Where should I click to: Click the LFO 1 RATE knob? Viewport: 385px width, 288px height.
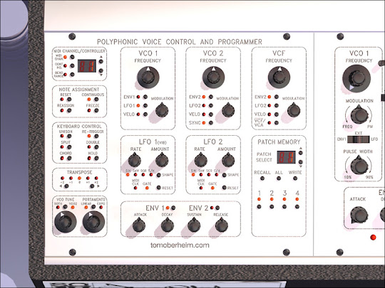(135, 160)
